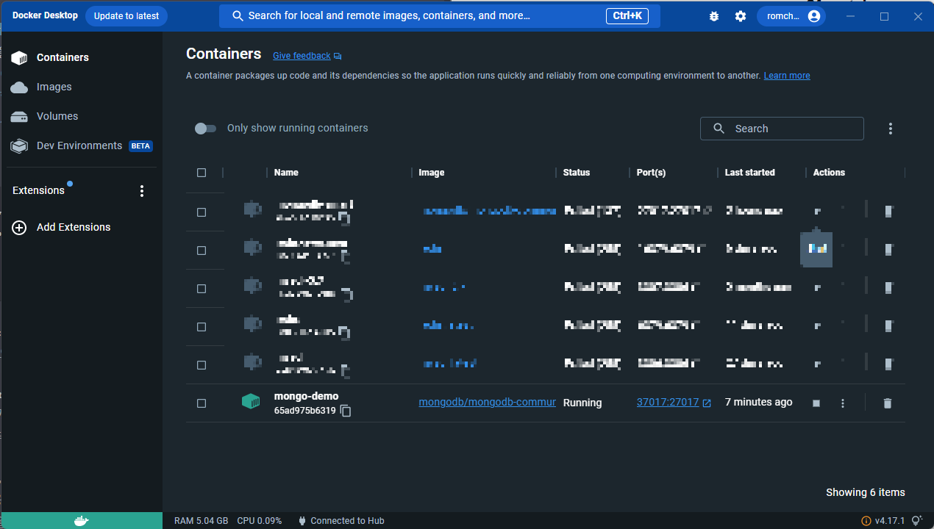Open mongo-demo more actions menu
Image resolution: width=934 pixels, height=529 pixels.
(843, 403)
